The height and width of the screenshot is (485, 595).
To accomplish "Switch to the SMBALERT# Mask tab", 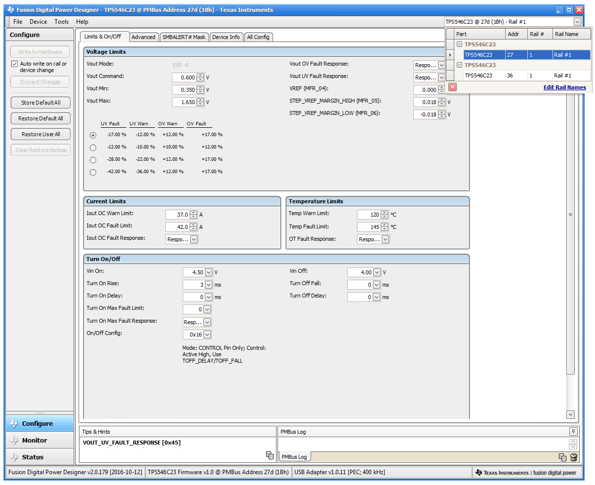I will tap(184, 37).
